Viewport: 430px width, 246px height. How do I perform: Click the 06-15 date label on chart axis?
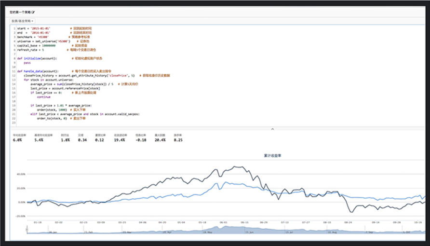click(x=244, y=222)
